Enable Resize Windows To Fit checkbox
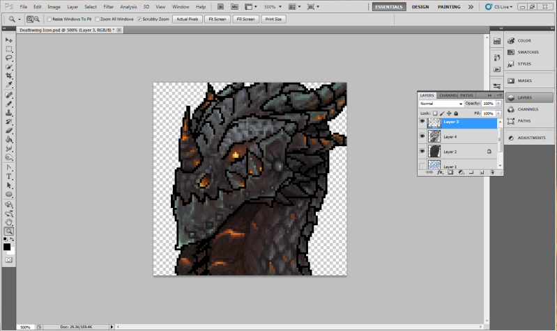557x331 pixels. [49, 19]
